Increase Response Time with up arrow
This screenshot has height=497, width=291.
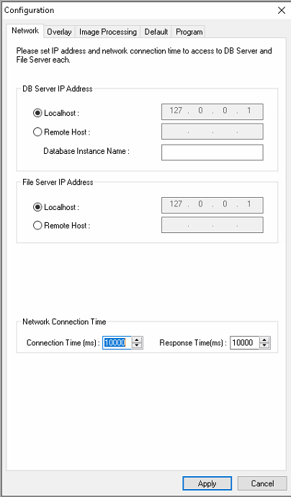point(264,339)
